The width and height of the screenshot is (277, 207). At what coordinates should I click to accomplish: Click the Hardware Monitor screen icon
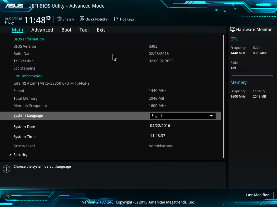[x=233, y=29]
